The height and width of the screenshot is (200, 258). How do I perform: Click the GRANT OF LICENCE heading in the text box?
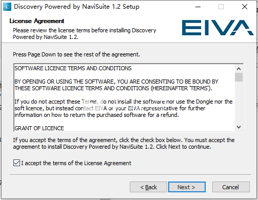39,128
